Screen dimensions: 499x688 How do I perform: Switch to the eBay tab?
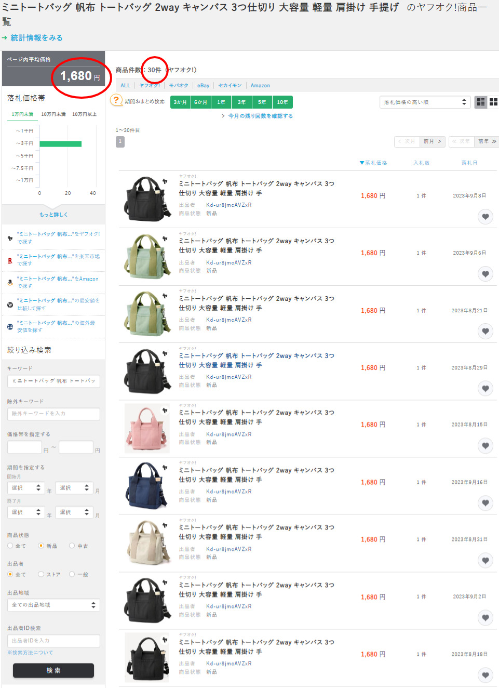(203, 86)
